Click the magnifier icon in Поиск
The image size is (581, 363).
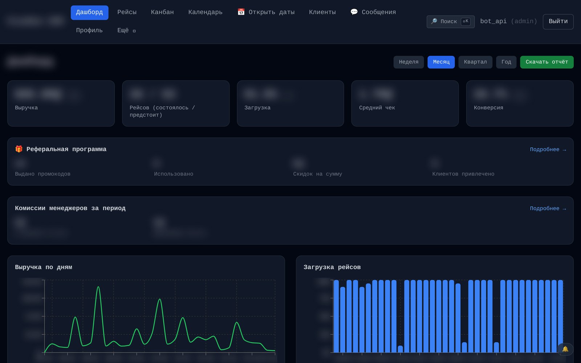(x=434, y=21)
